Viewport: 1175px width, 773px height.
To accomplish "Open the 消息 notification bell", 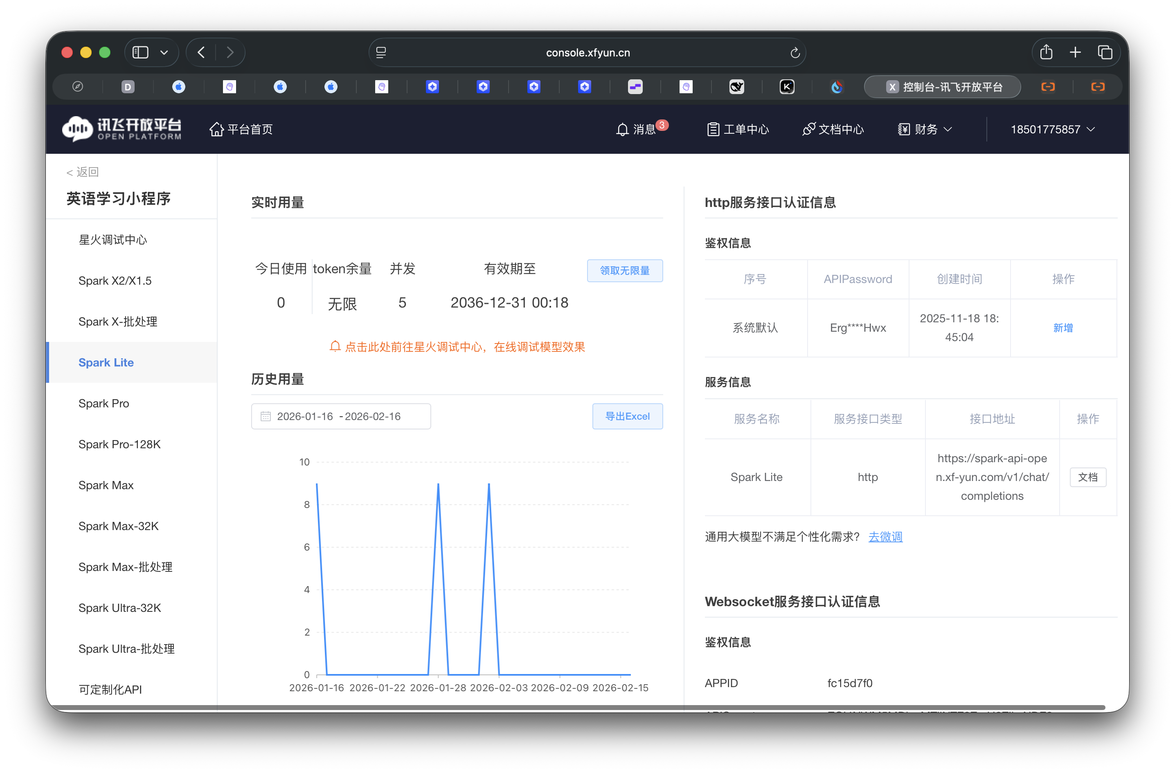I will [x=622, y=129].
